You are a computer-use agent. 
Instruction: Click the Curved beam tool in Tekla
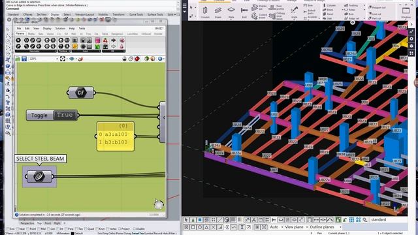click(259, 16)
